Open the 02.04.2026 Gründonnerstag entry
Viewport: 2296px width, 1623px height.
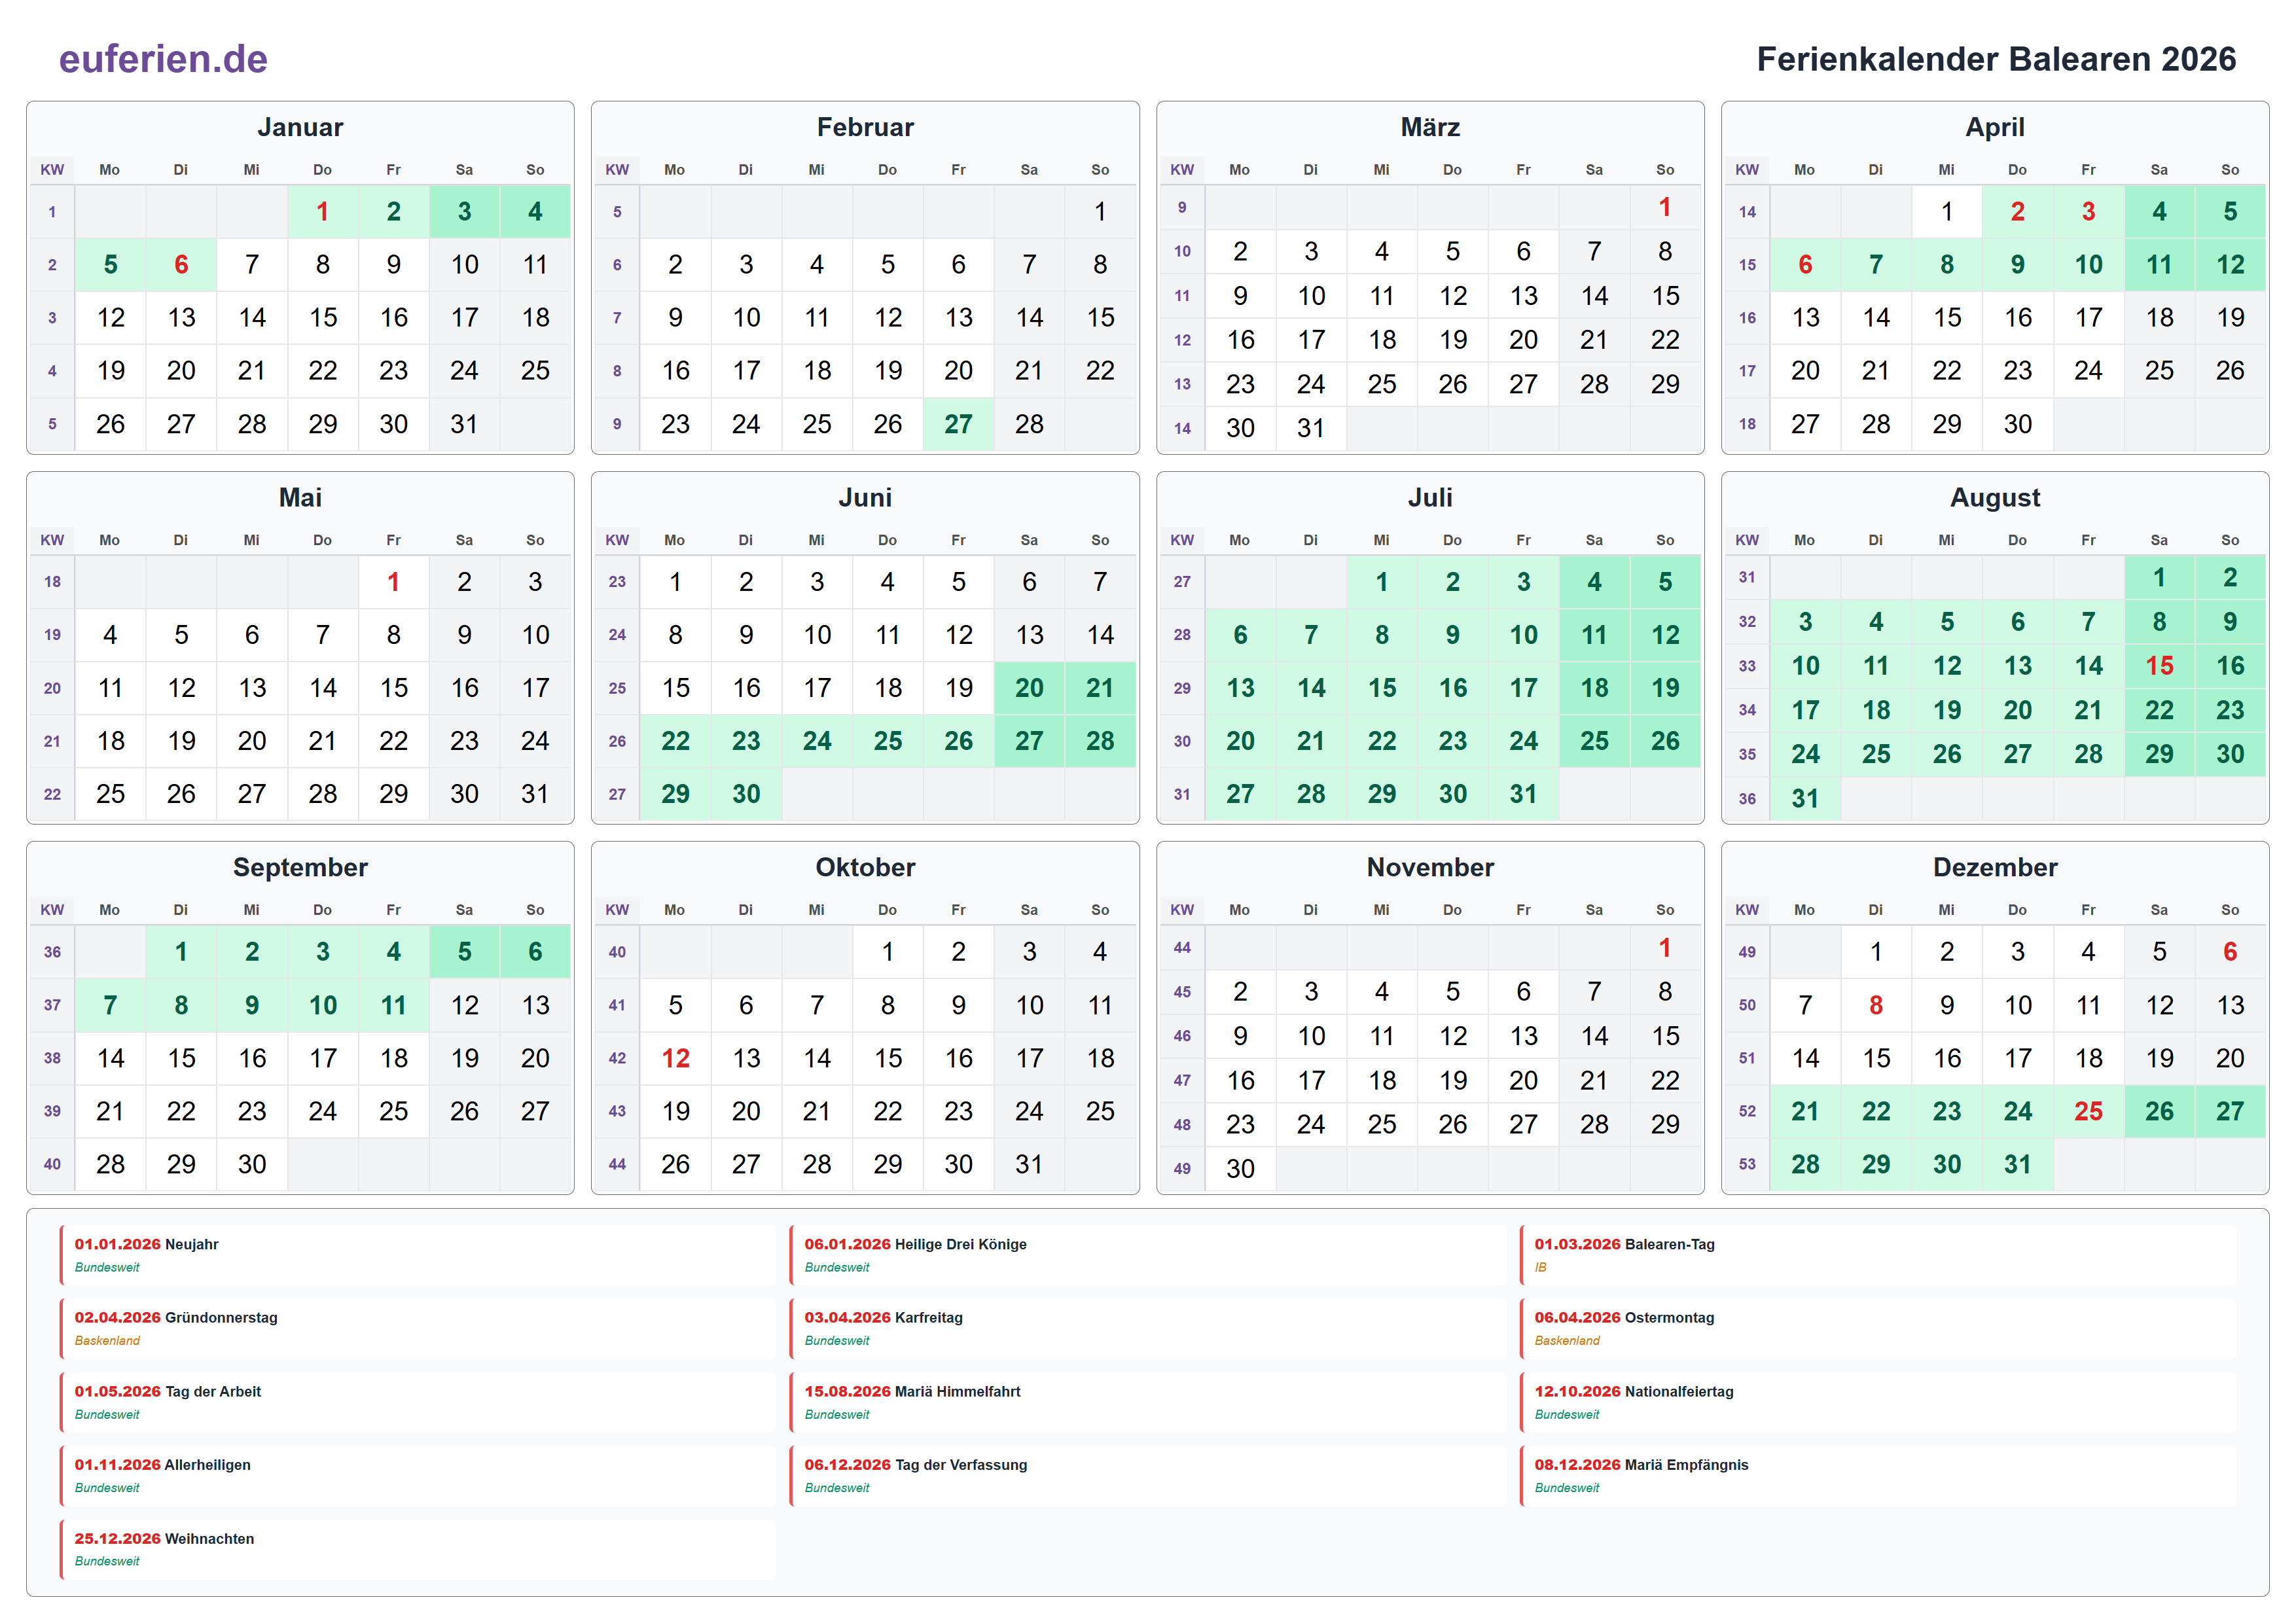click(417, 1328)
